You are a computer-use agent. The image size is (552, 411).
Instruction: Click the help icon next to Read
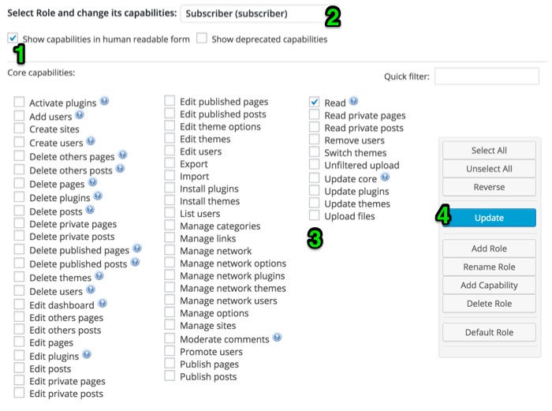coord(354,101)
